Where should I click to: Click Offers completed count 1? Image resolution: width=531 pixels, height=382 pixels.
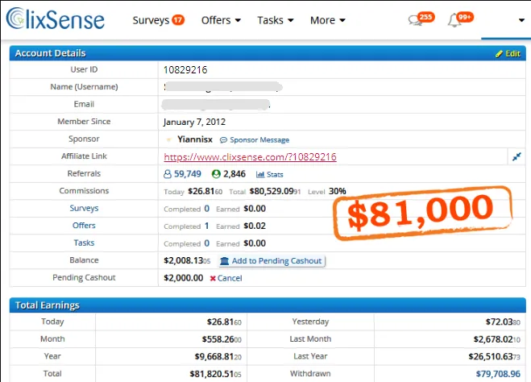[206, 226]
